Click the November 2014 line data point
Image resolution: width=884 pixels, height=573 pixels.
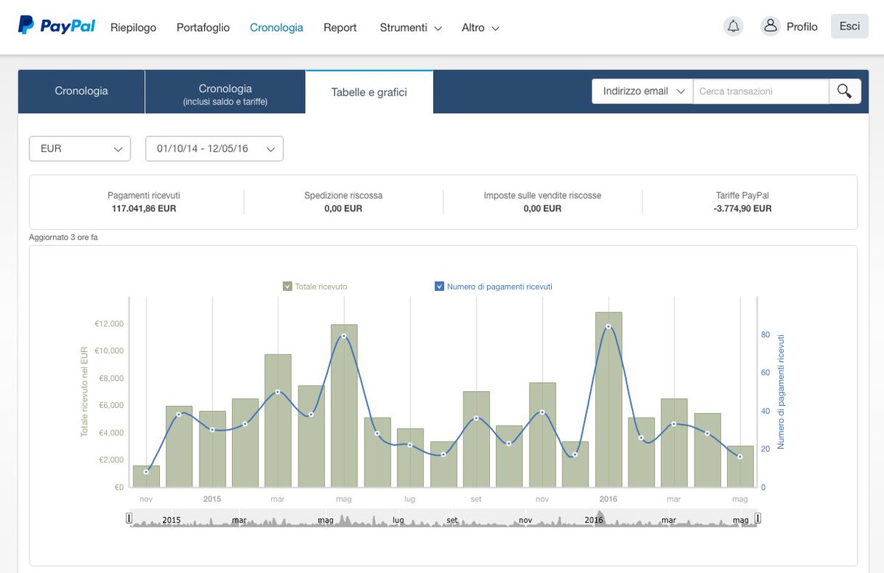click(146, 471)
